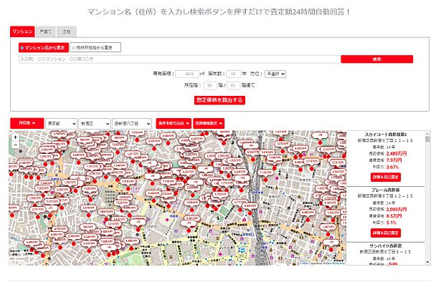
Task: Click the red 検索 search button
Action: coord(376,59)
